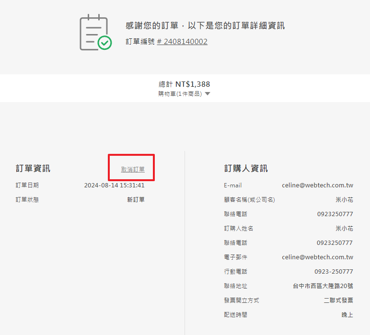This screenshot has width=370, height=335.
Task: Click the 新訂單 order status value
Action: (x=136, y=200)
